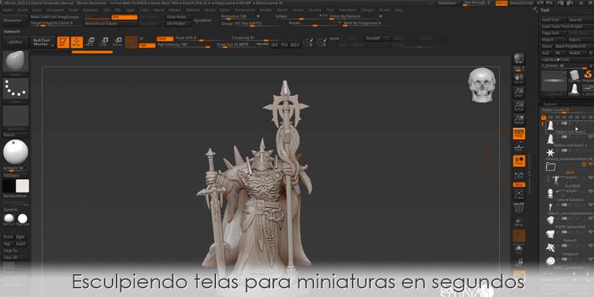Open the material sphere picker
The width and height of the screenshot is (594, 297).
[15, 152]
